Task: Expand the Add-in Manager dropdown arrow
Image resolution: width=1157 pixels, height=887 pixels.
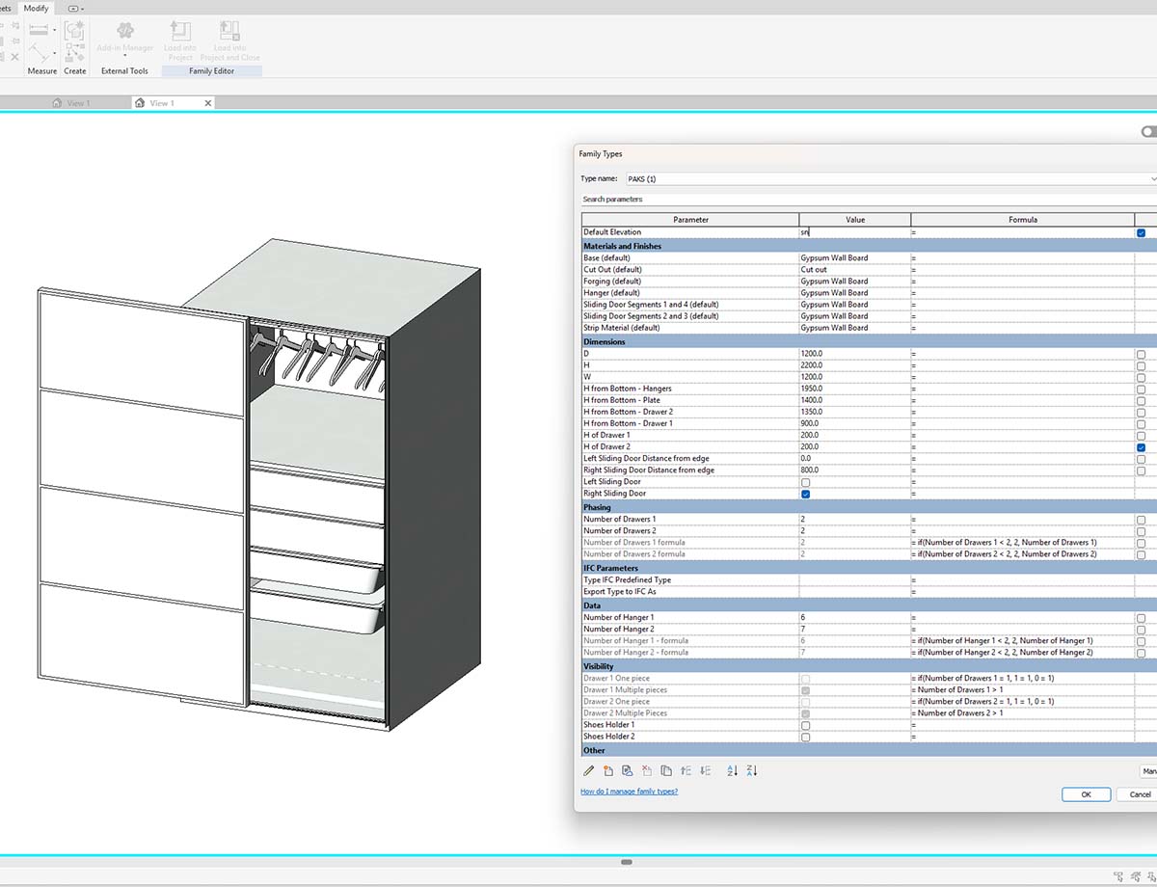Action: tap(124, 56)
